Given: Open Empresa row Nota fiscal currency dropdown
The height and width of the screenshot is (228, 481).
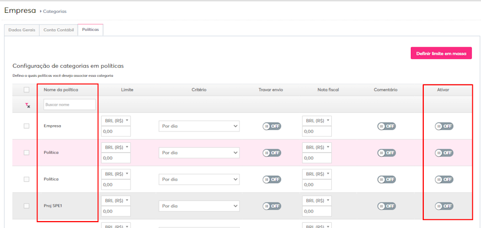Looking at the screenshot, I should 317,121.
